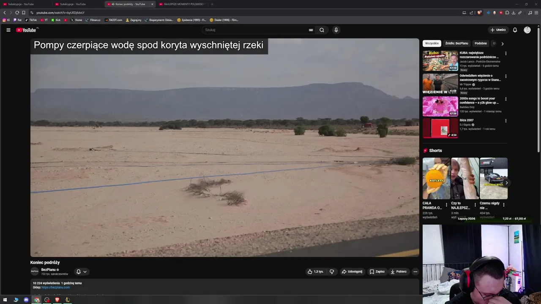
Task: Open the Filman.cc bookmark
Action: pos(93,20)
